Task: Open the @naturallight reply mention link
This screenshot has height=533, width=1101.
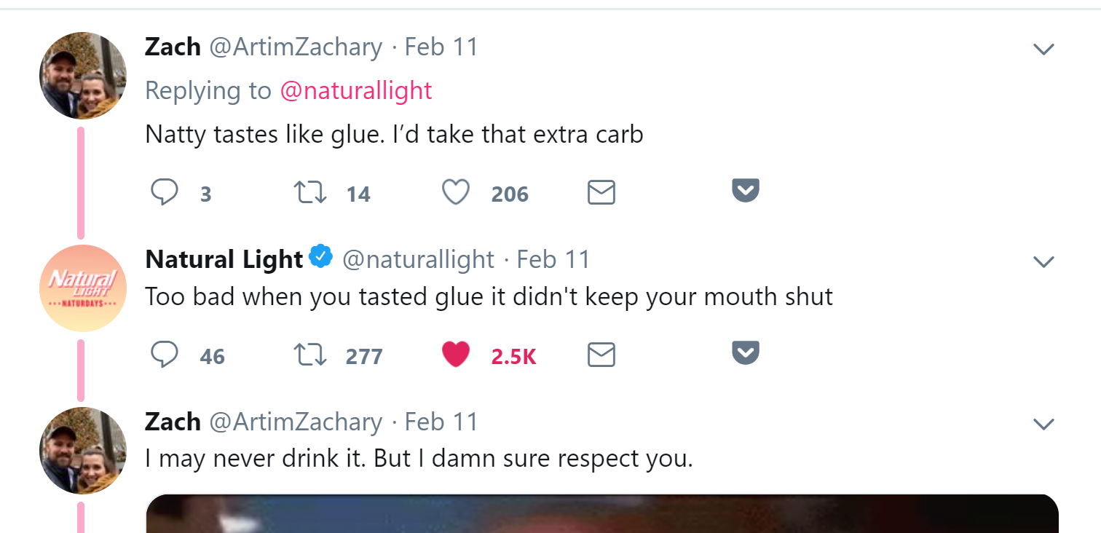Action: (x=356, y=90)
